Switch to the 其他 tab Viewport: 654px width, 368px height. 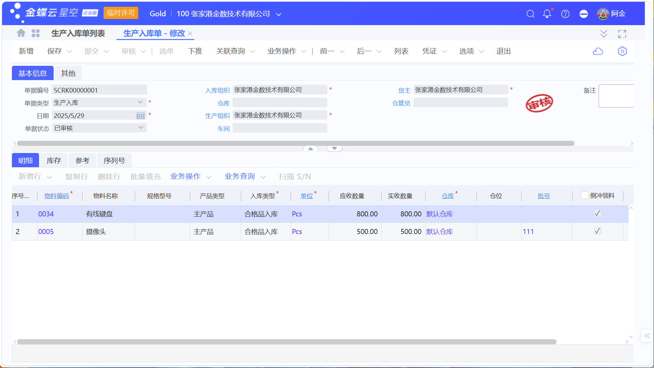point(68,73)
